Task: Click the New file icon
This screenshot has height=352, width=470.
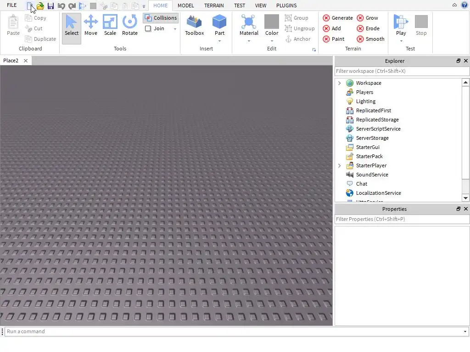Action: tap(30, 5)
